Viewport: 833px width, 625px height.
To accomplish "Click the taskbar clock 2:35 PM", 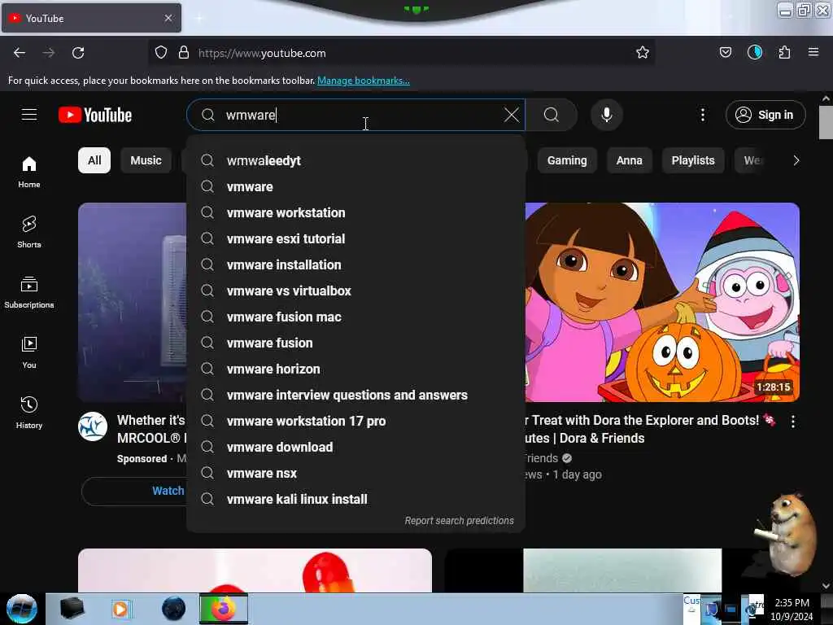I will click(792, 603).
